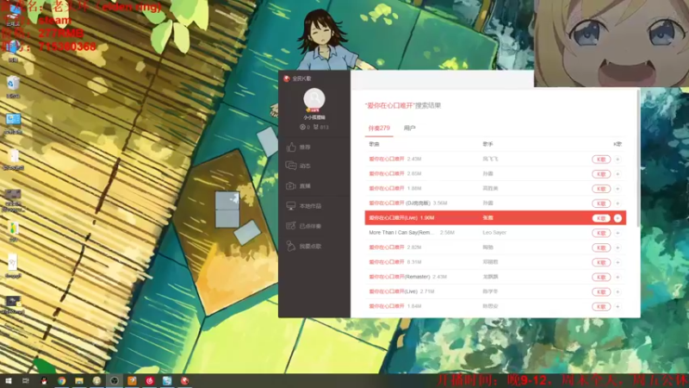Select the More Than I Can Say title

click(x=401, y=232)
